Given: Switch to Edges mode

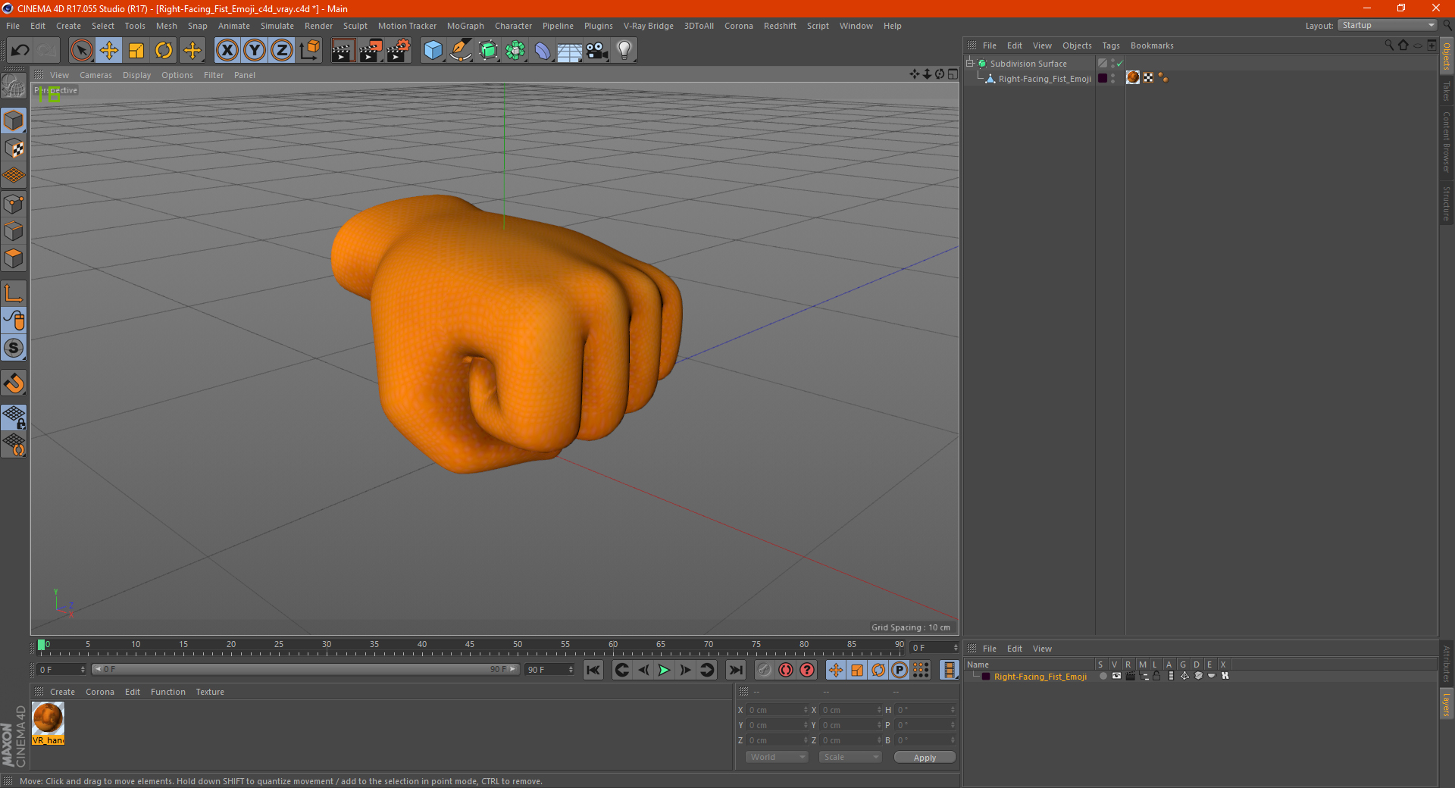Looking at the screenshot, I should pos(14,231).
